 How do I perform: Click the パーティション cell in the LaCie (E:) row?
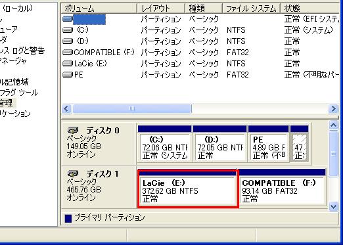[161, 64]
